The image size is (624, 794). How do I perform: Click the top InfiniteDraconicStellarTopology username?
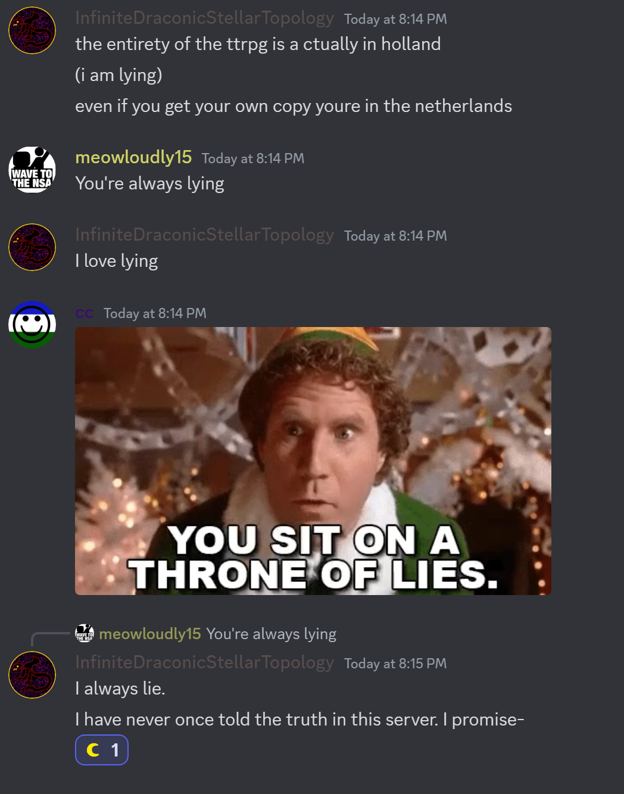(204, 18)
